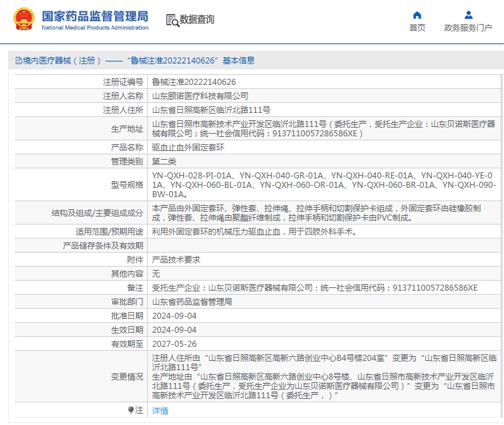Image resolution: width=504 pixels, height=425 pixels.
Task: Click the 结构及组成 description text
Action: coord(316,213)
